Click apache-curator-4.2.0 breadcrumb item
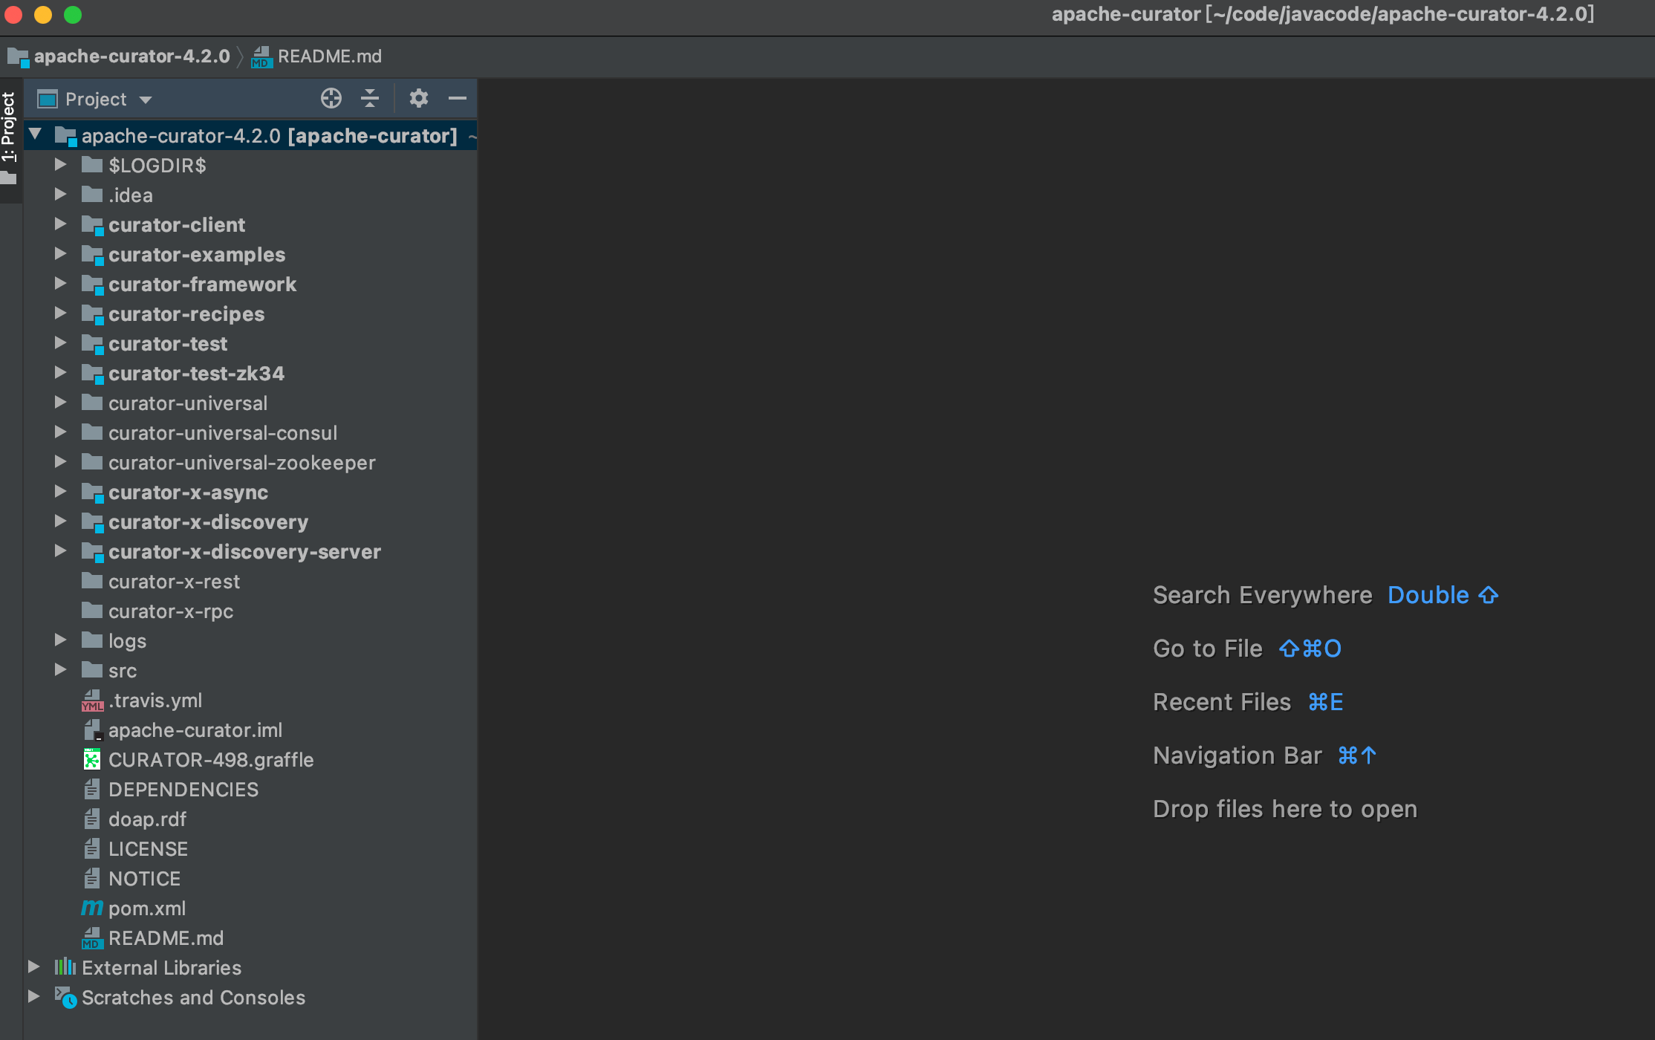This screenshot has width=1655, height=1040. (131, 56)
